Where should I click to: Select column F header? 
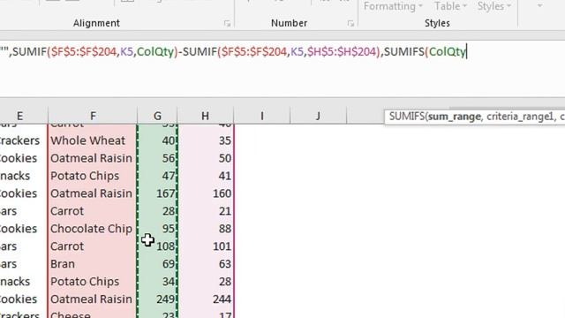coord(93,116)
